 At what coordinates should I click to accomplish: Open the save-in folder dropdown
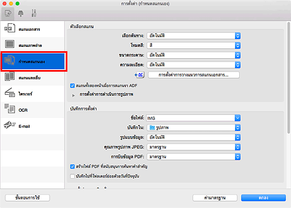pos(193,128)
